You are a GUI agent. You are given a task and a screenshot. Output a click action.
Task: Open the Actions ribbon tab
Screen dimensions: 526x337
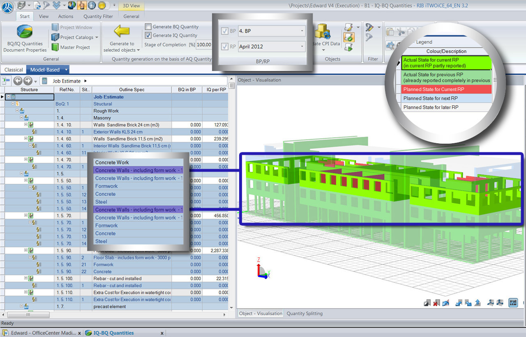[65, 16]
